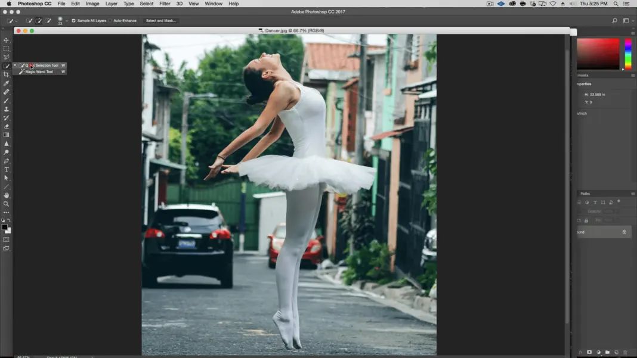Select the Sharpen/Blur tool icon
637x358 pixels.
pyautogui.click(x=6, y=144)
